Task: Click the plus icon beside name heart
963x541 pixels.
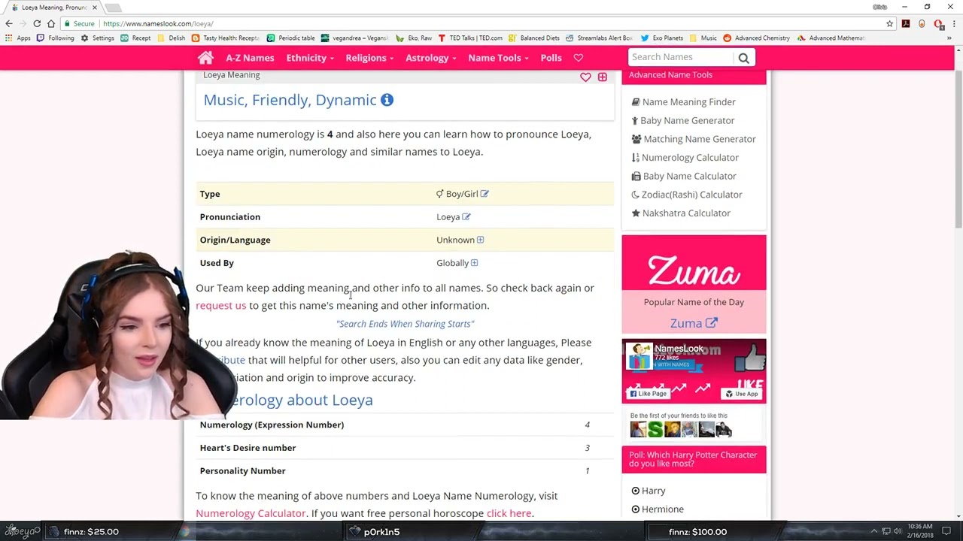Action: click(x=602, y=77)
